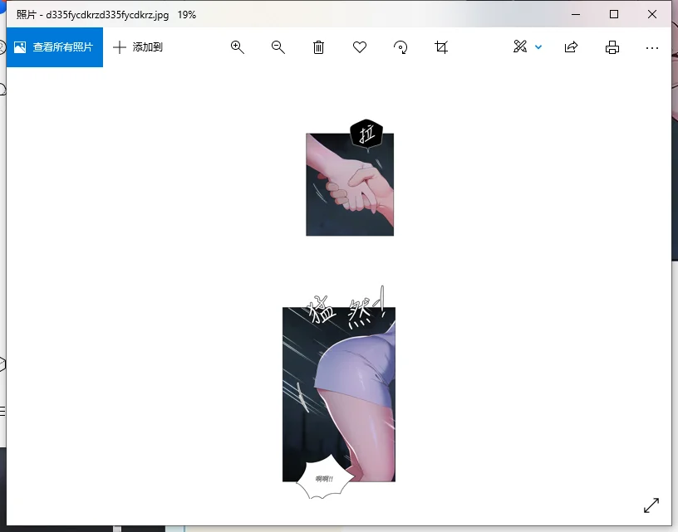This screenshot has height=532, width=678.
Task: Delete the photo with the trash icon
Action: [318, 47]
